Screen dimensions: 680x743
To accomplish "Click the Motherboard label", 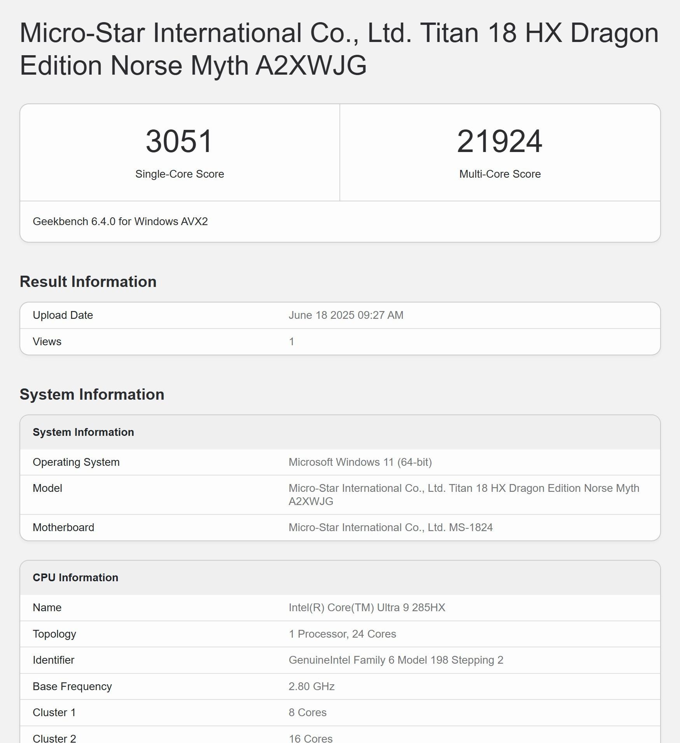I will tap(63, 528).
